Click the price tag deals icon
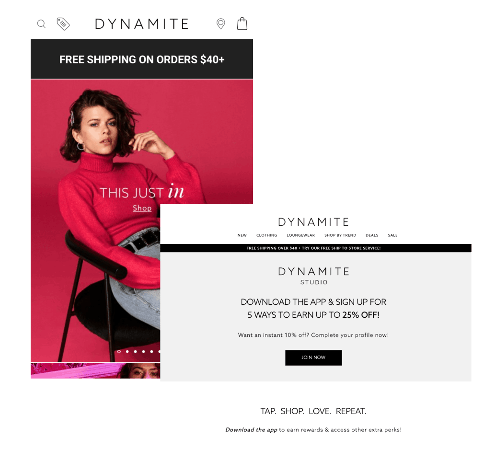Image resolution: width=484 pixels, height=462 pixels. click(x=63, y=24)
